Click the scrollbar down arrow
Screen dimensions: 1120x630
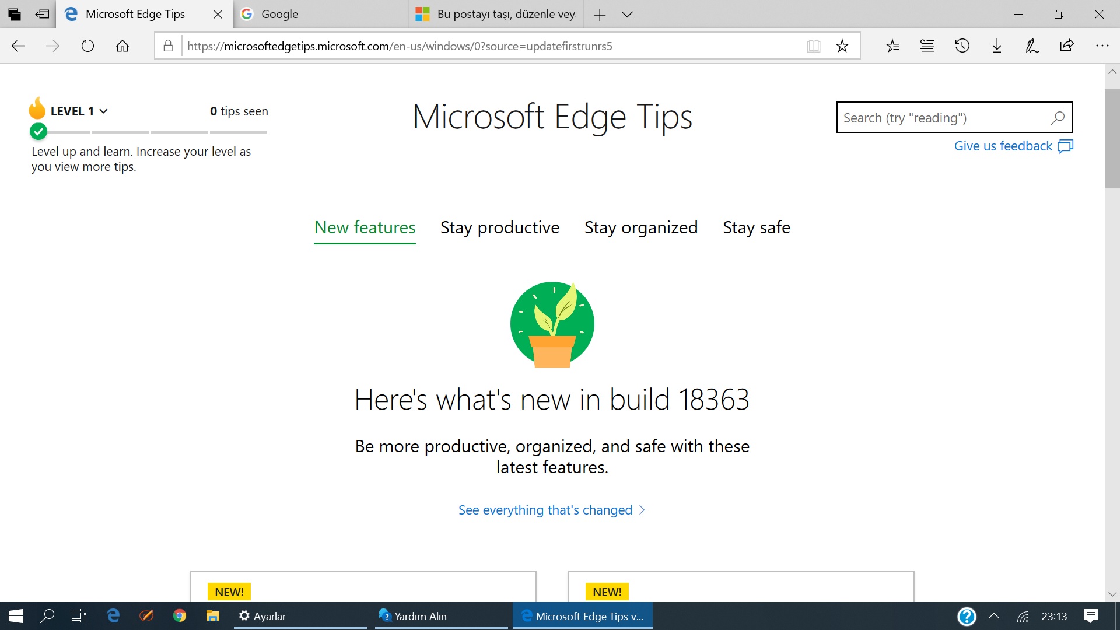point(1112,594)
